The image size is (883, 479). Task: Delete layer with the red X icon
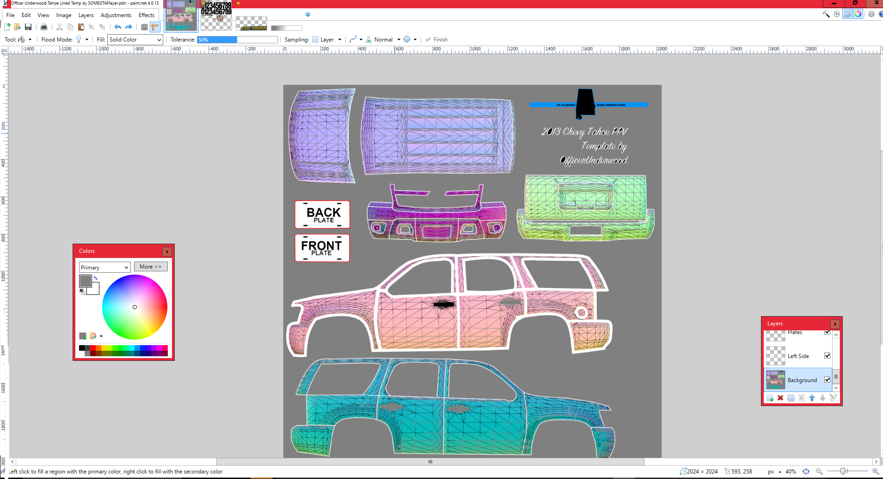click(x=780, y=398)
